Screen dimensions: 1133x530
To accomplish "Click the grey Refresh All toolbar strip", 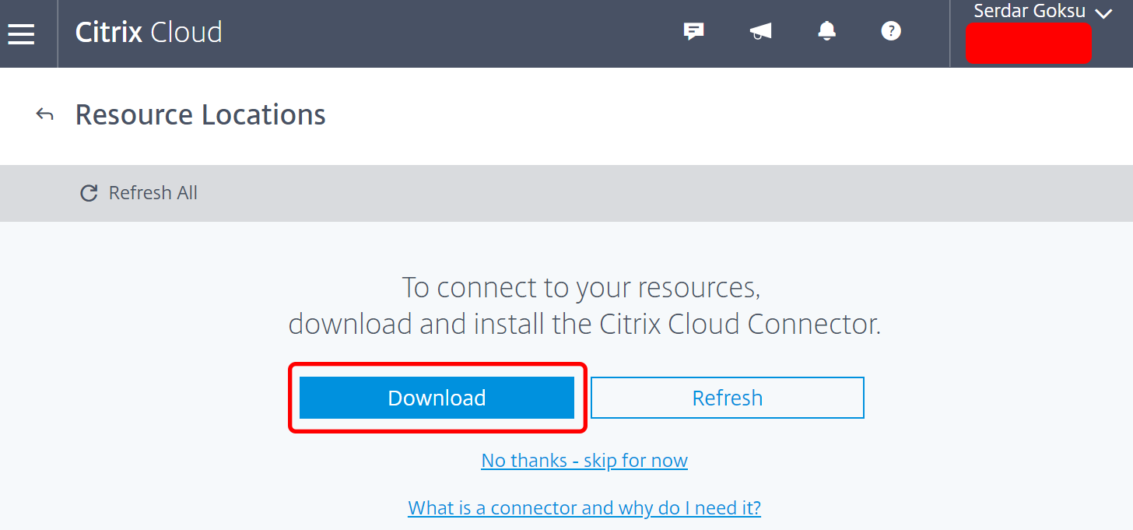I will click(566, 193).
